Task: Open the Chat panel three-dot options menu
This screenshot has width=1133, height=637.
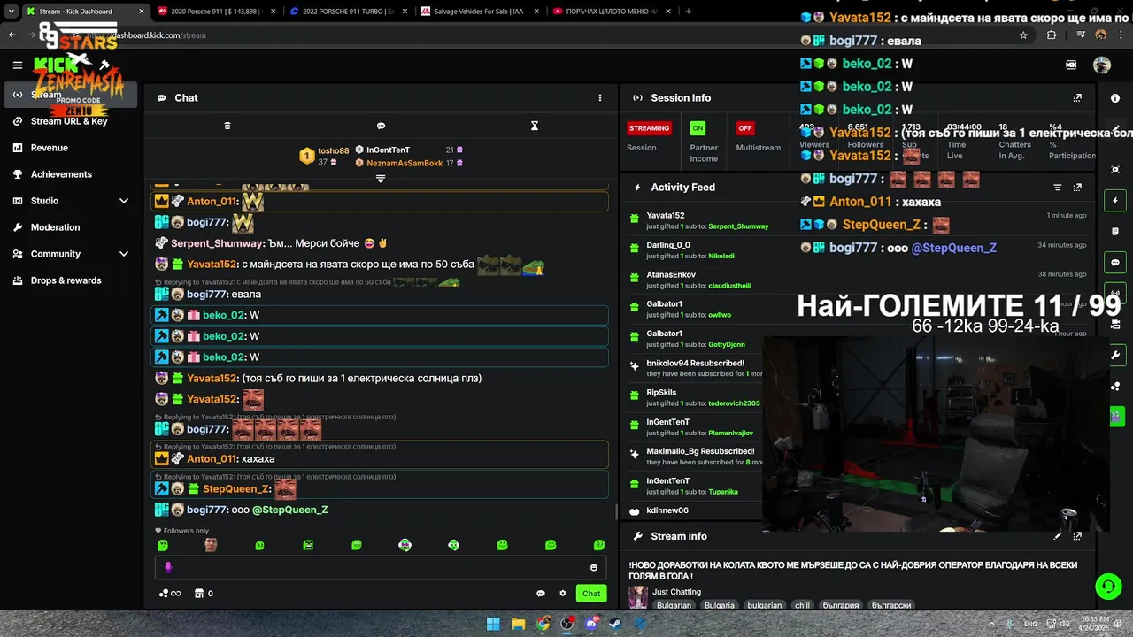Action: click(599, 98)
